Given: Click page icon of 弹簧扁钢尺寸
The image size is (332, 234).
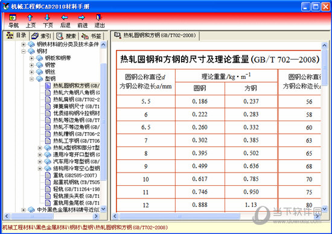Looking at the screenshot, I should point(48,106).
